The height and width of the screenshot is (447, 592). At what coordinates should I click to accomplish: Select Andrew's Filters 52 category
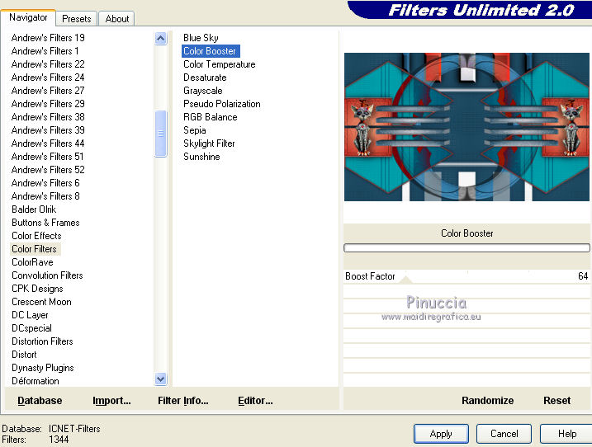click(48, 170)
